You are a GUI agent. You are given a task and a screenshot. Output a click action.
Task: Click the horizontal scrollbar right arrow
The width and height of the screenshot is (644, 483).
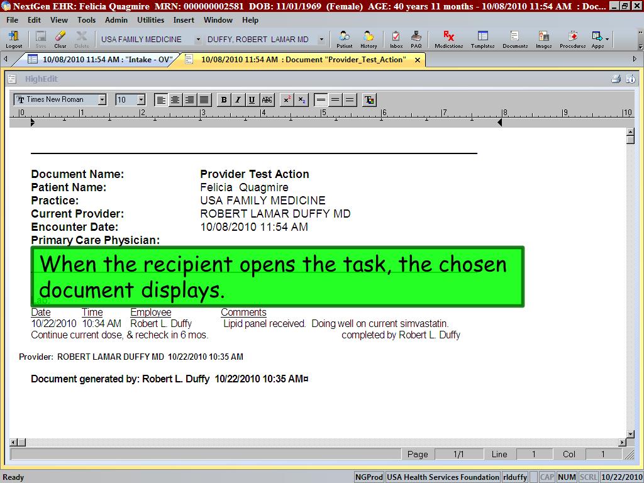pyautogui.click(x=623, y=442)
